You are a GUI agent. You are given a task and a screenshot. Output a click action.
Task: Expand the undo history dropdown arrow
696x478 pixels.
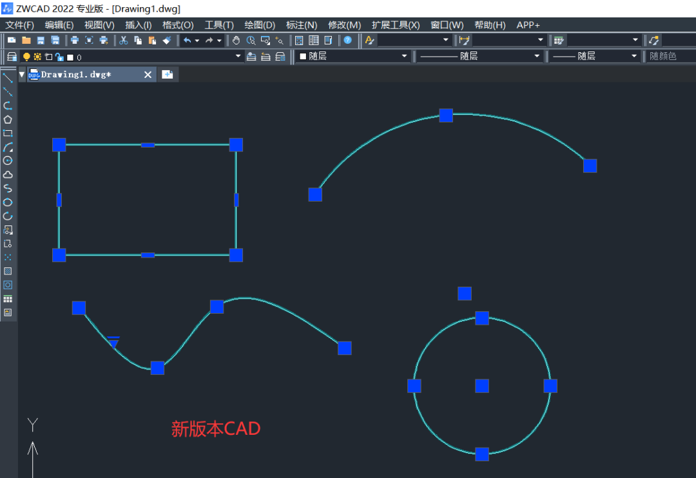coord(197,41)
